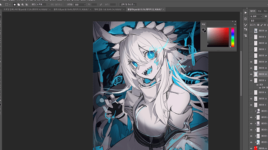
Task: Select the rectangular marquee tool preset
Action: click(6, 4)
